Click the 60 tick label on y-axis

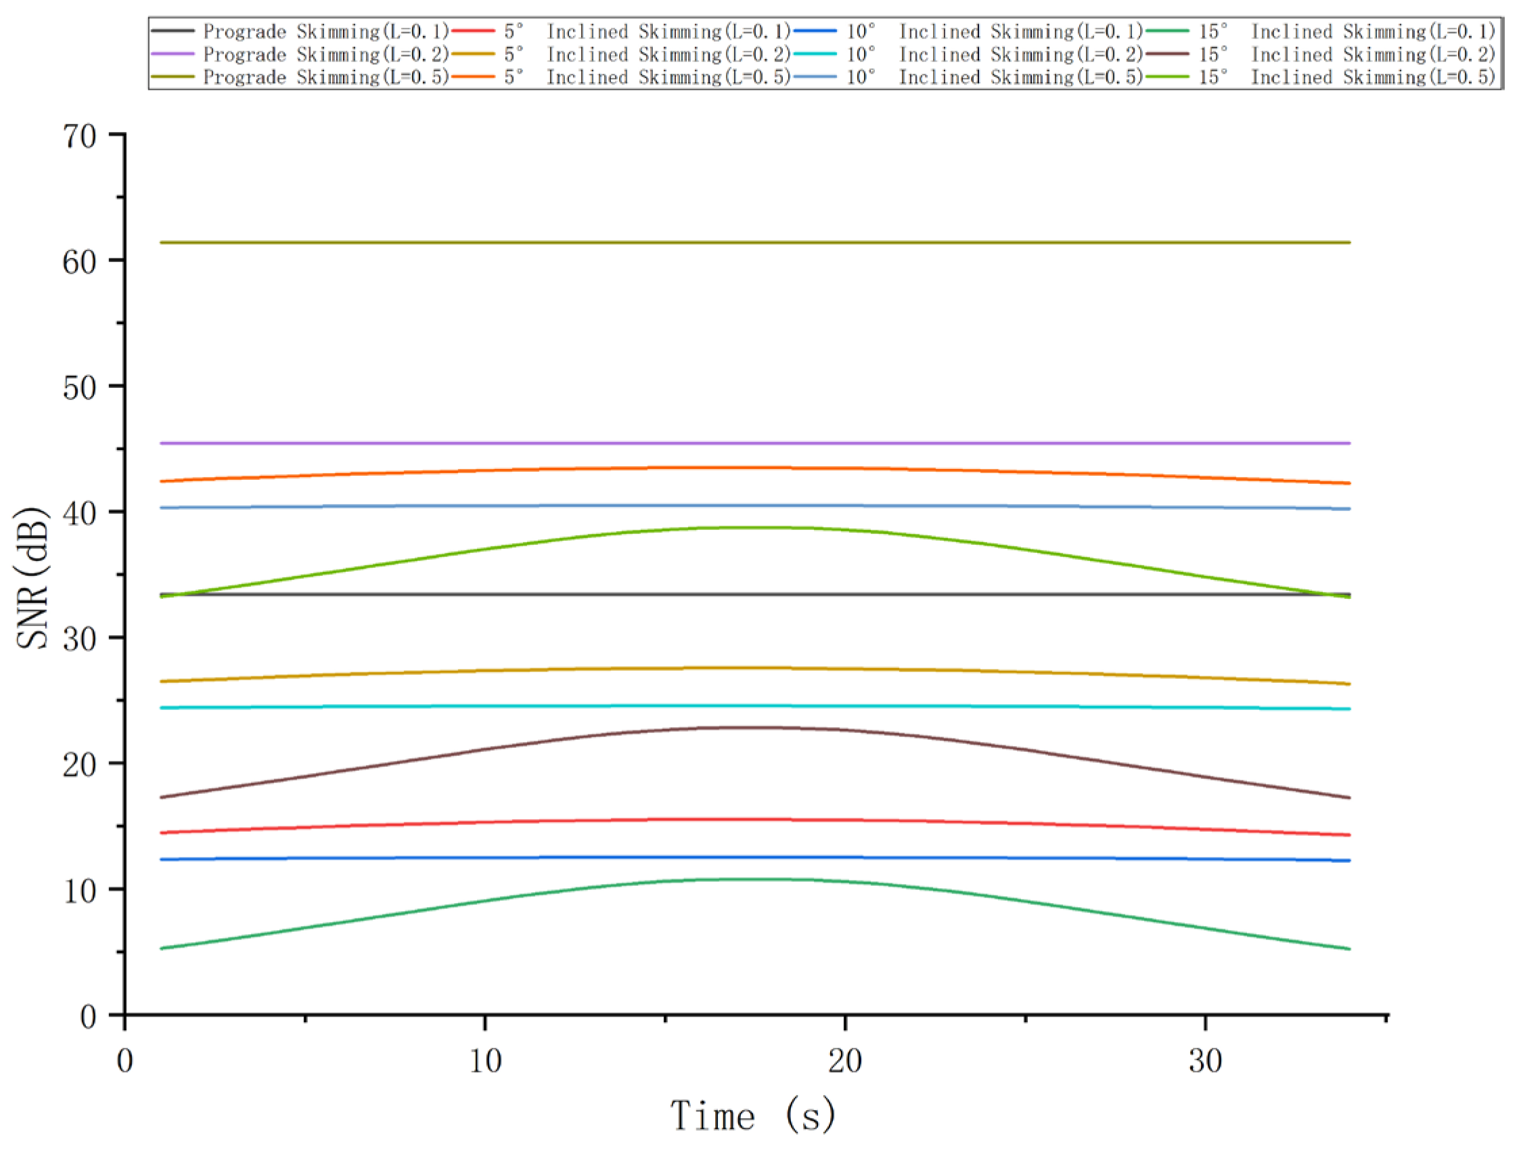[79, 262]
